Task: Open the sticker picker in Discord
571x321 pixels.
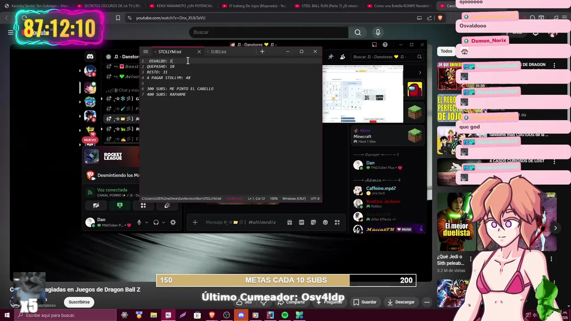Action: [313, 222]
